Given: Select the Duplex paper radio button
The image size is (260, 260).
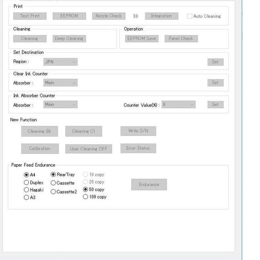Looking at the screenshot, I should (x=27, y=183).
